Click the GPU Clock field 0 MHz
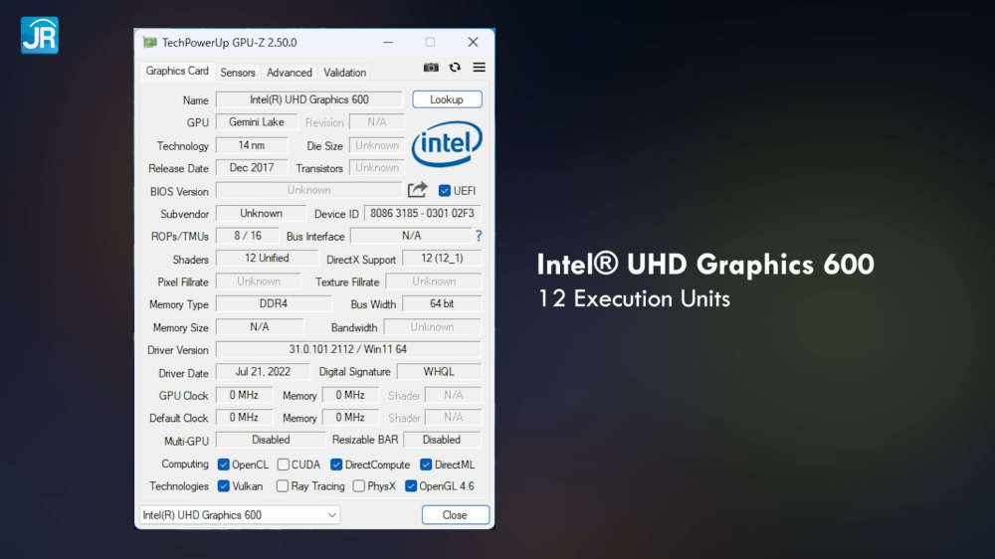The image size is (995, 559). coord(244,395)
